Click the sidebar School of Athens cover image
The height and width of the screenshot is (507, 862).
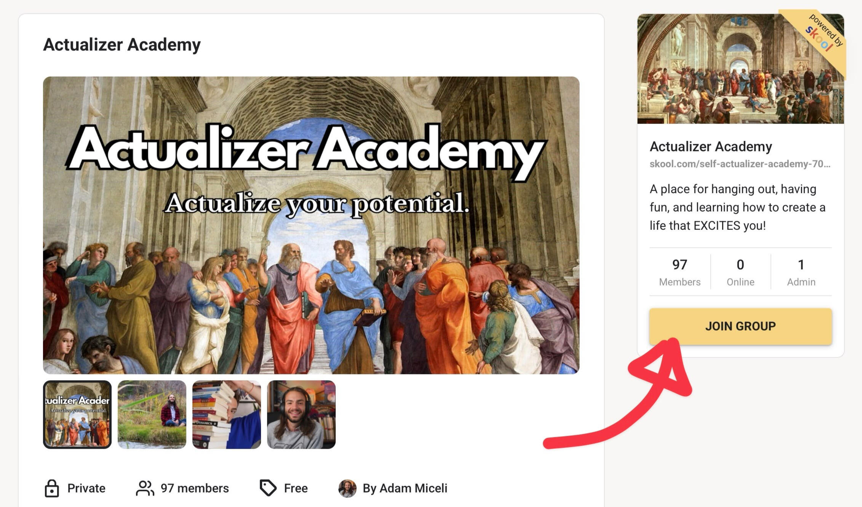pyautogui.click(x=740, y=69)
